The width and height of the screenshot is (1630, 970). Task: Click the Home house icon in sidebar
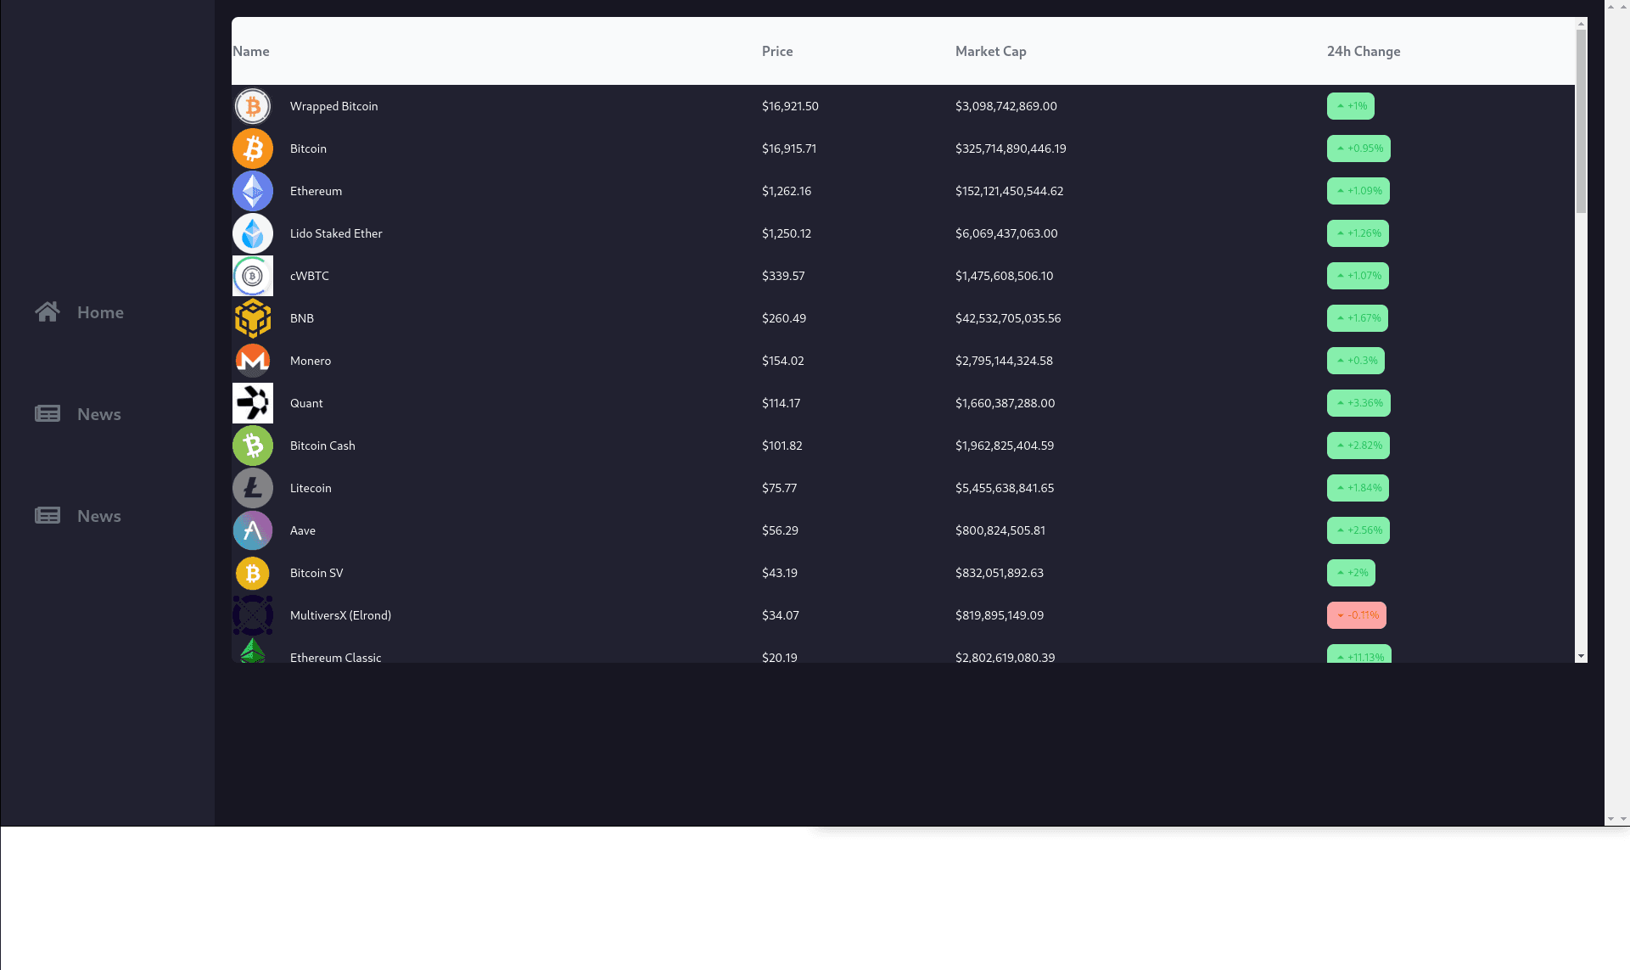pos(48,311)
